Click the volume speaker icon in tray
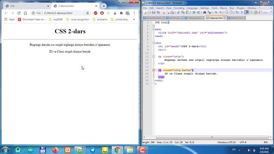Screen dimensions: 274x154 coord(249,150)
